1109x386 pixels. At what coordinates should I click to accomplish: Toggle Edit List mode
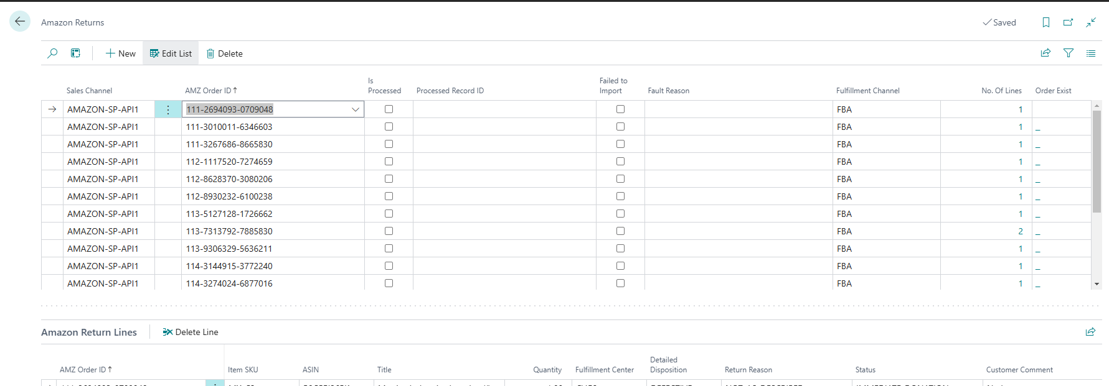point(171,53)
